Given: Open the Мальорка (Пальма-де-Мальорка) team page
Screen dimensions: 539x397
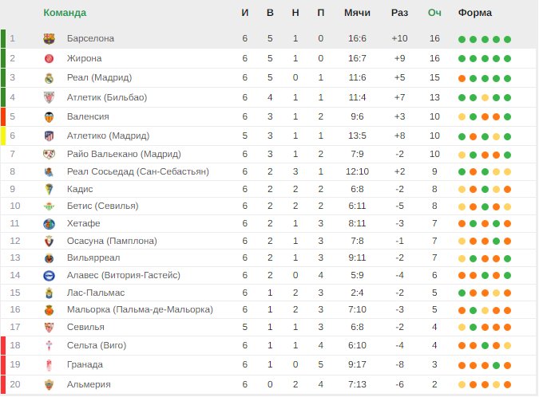Looking at the screenshot, I should pos(140,309).
